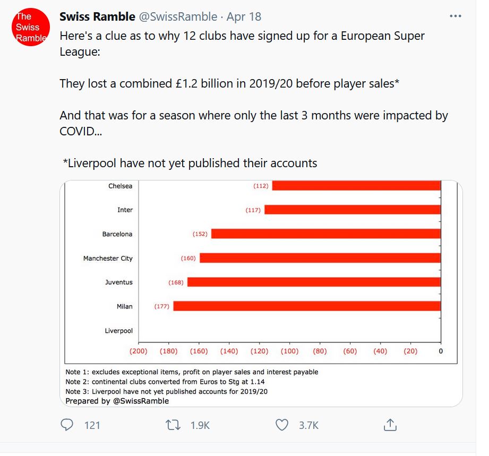Open the tweet options ellipsis menu
Viewport: 489px width, 456px height.
pyautogui.click(x=455, y=15)
